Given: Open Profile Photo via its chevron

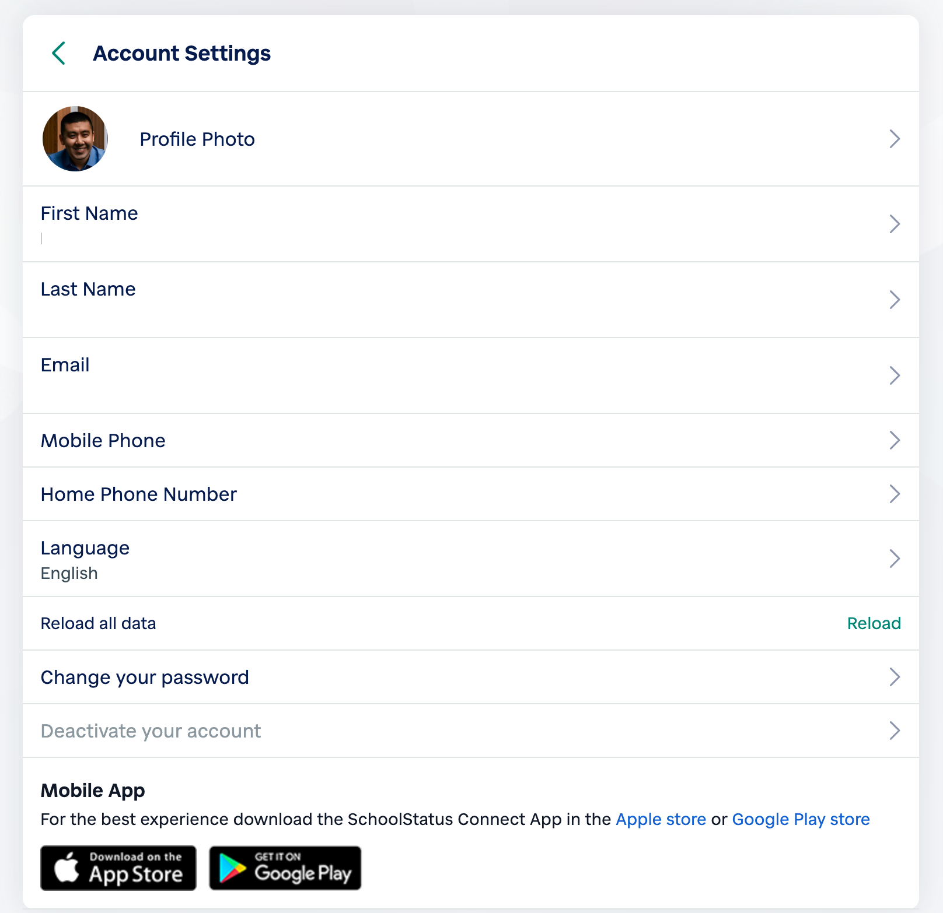Looking at the screenshot, I should pyautogui.click(x=895, y=139).
